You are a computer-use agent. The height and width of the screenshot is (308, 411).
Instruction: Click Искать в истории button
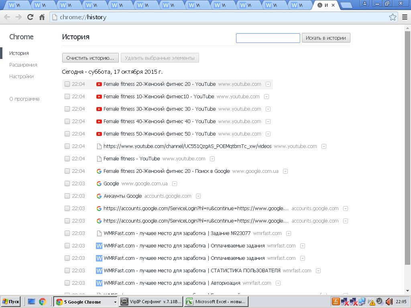click(x=326, y=38)
